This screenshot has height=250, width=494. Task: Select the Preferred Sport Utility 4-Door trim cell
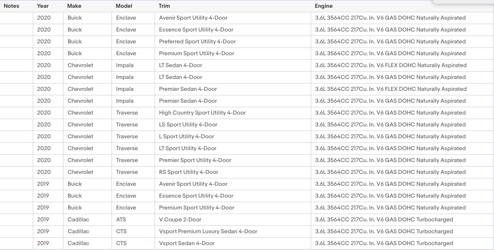click(x=233, y=42)
